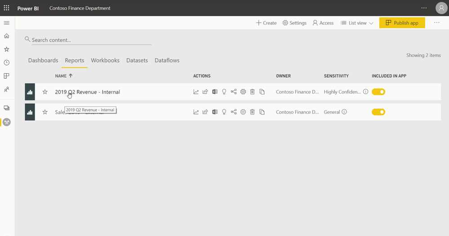Click the Create button

(x=266, y=23)
